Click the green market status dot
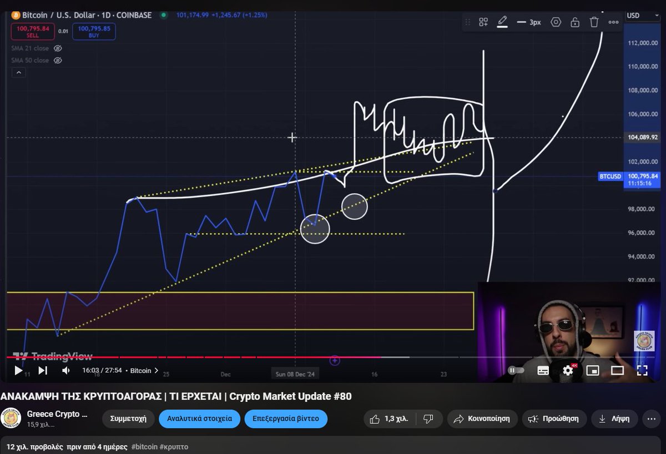Viewport: 666px width, 454px height. click(x=163, y=15)
